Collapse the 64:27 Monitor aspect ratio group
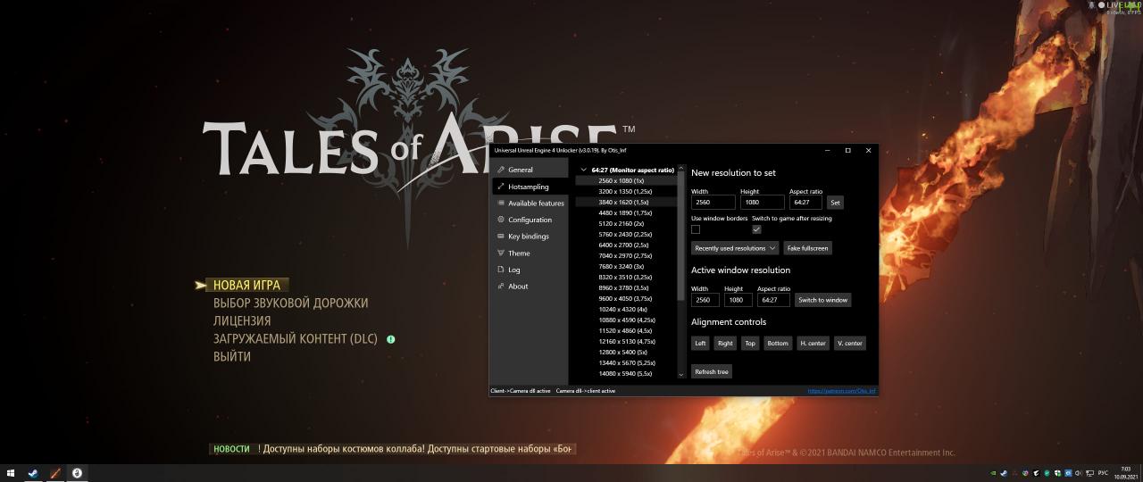This screenshot has height=482, width=1143. (584, 170)
